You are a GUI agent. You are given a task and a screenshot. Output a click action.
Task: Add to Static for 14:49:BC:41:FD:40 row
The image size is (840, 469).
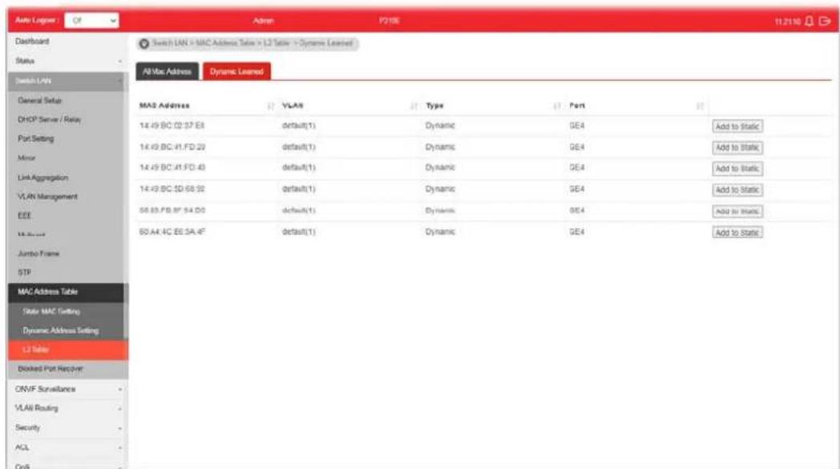click(737, 168)
